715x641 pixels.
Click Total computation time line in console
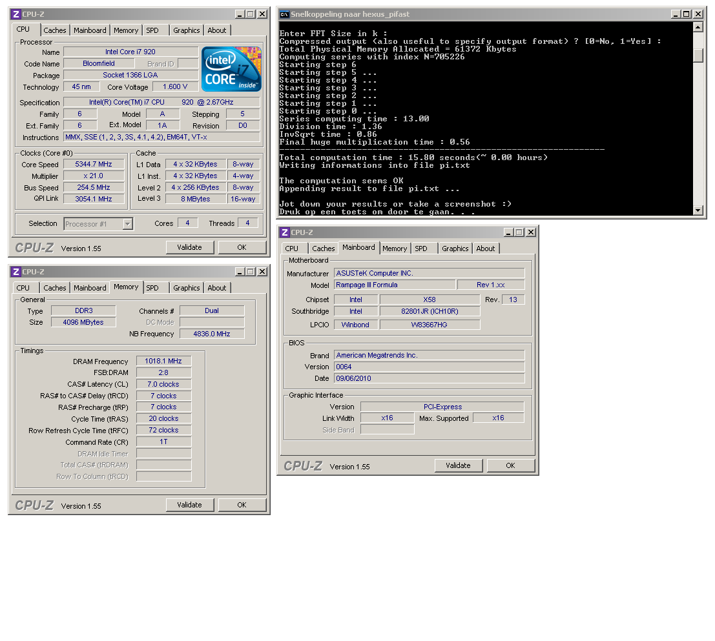click(413, 158)
